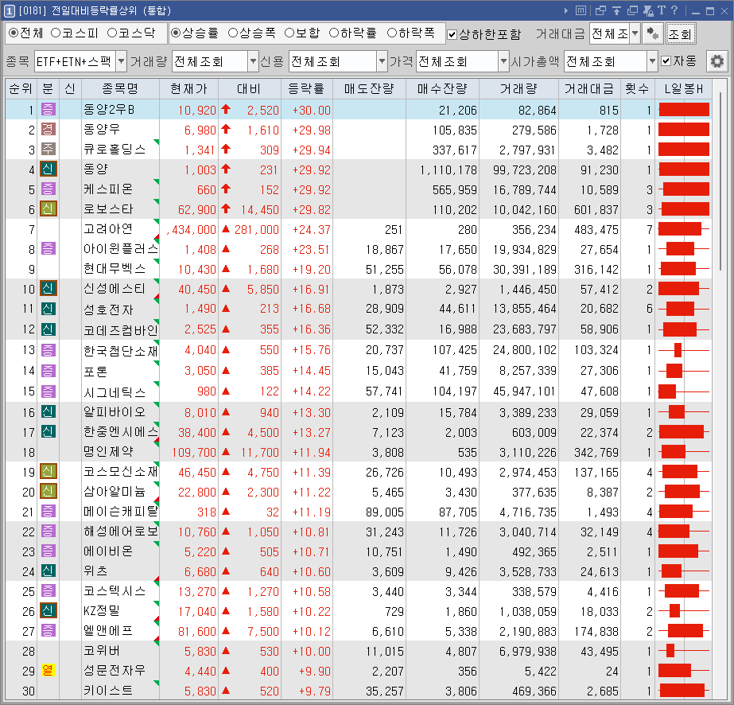Toggle the 상하한포함 checkbox

(452, 34)
